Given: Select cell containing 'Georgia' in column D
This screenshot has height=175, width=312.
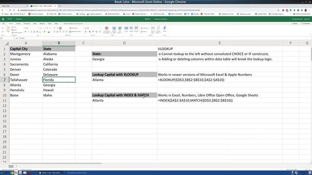Looking at the screenshot, I should (x=124, y=59).
